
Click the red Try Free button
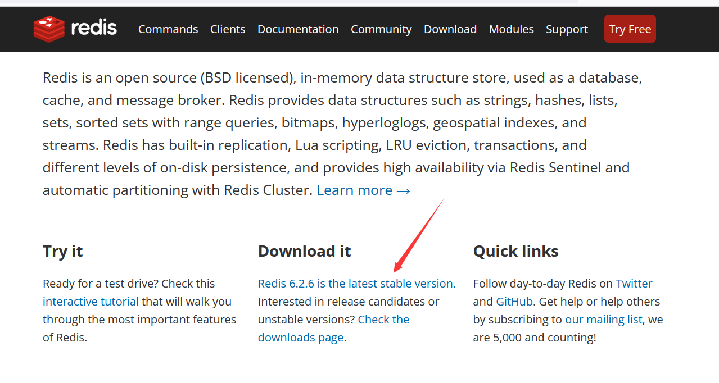(630, 29)
